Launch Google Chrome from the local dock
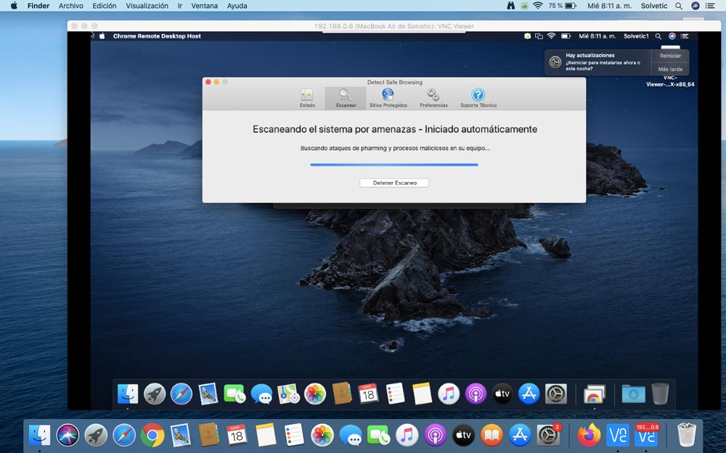This screenshot has height=453, width=726. (152, 436)
